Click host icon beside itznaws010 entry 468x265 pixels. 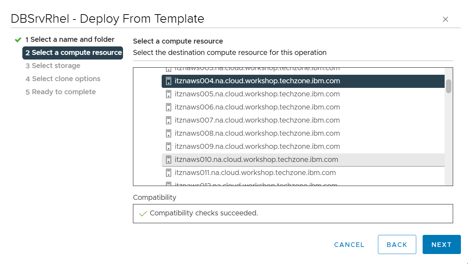168,160
